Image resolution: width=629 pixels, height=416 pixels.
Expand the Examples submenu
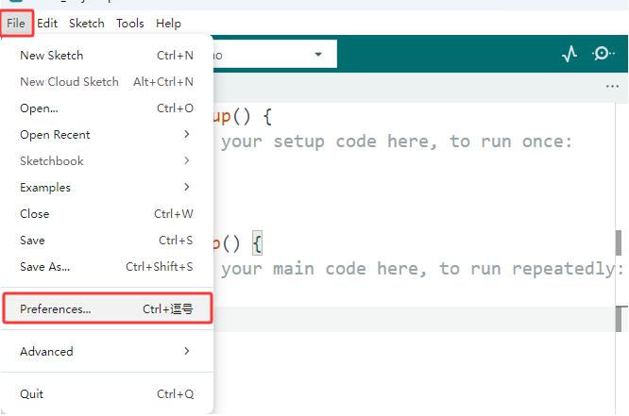(107, 188)
